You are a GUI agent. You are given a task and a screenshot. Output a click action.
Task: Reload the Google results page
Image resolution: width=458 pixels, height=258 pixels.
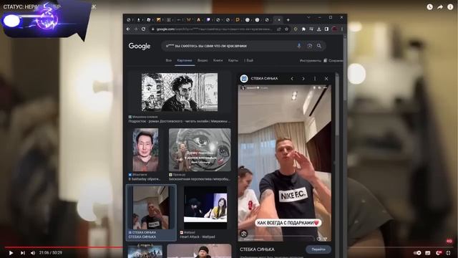tap(143, 29)
